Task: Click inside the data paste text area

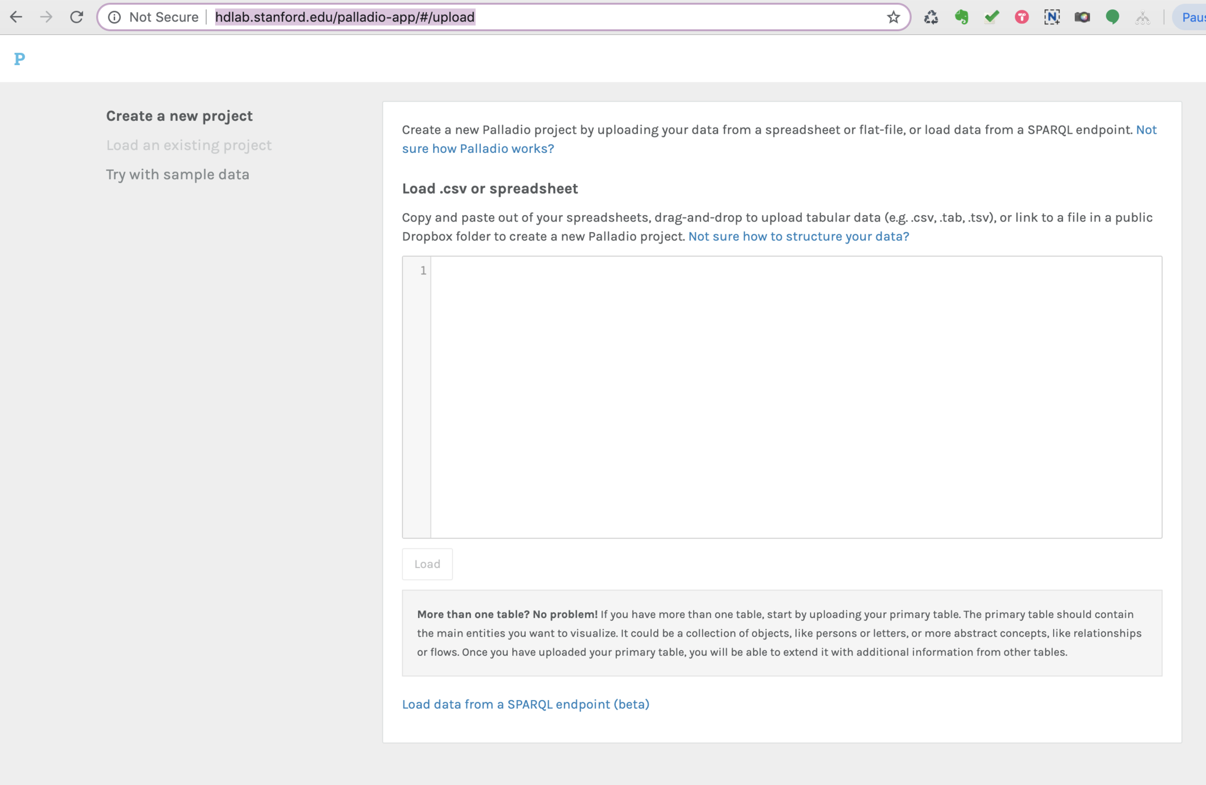Action: 795,397
